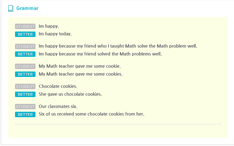Viewport: 234px width, 146px height.
Task: Select corrected sentence 'my friend solved the Math problems well'
Action: [x=100, y=54]
